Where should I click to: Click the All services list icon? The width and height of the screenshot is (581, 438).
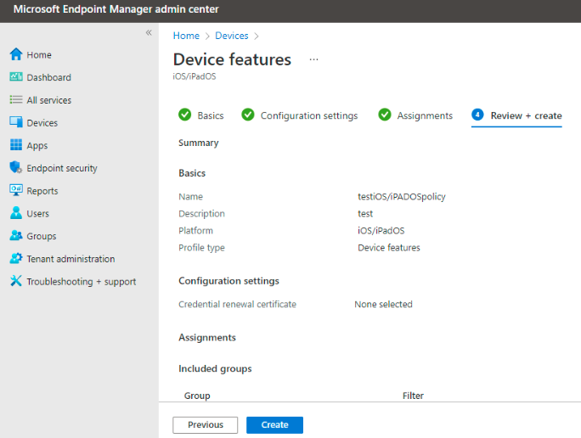tap(16, 100)
